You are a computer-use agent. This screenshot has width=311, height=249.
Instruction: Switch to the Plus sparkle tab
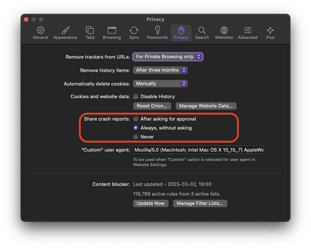tap(270, 31)
